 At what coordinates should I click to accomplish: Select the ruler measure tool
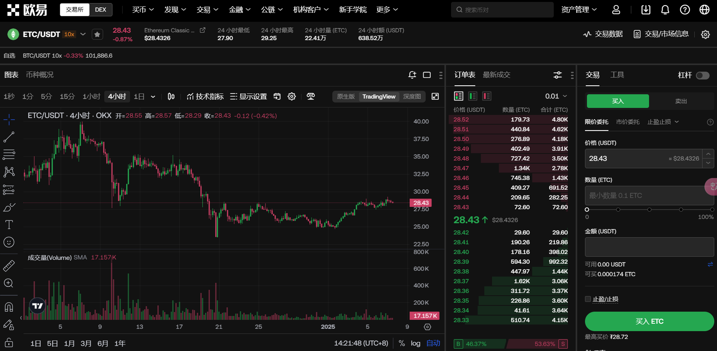point(9,266)
